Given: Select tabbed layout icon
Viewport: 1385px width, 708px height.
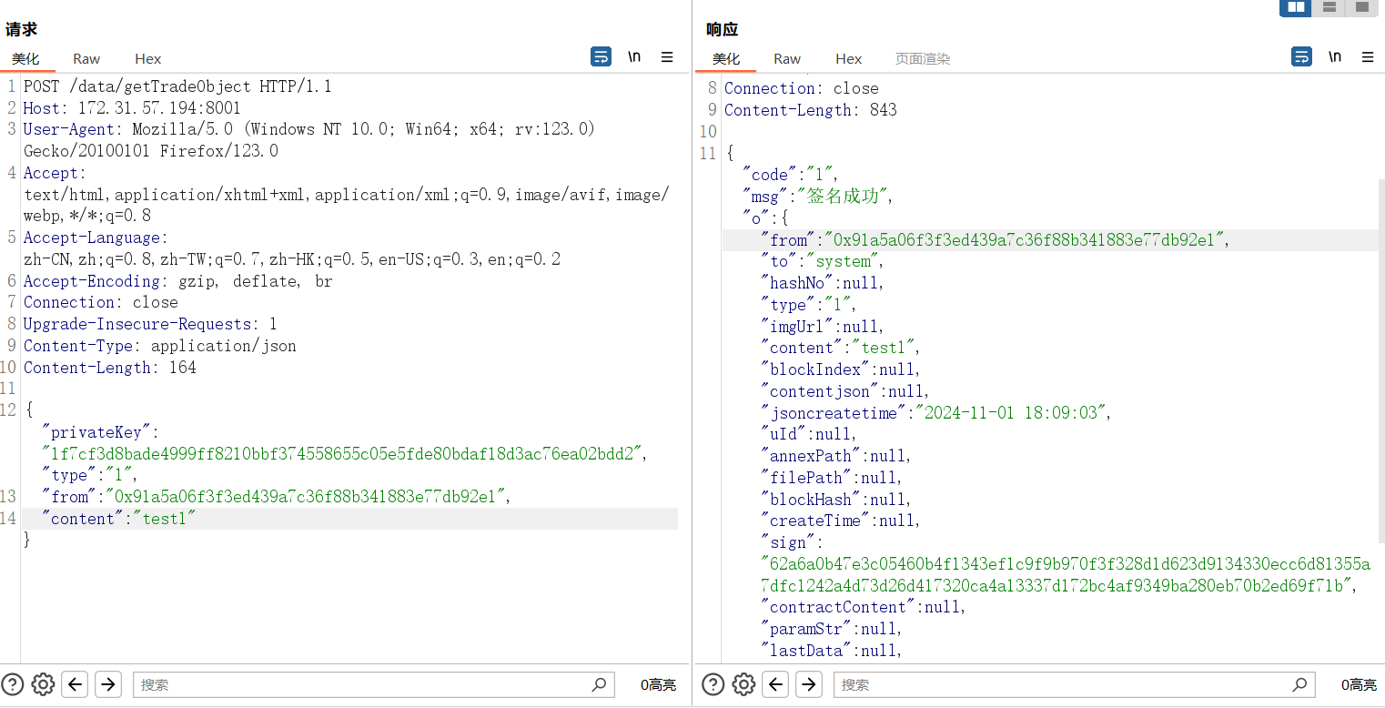Looking at the screenshot, I should [1362, 7].
